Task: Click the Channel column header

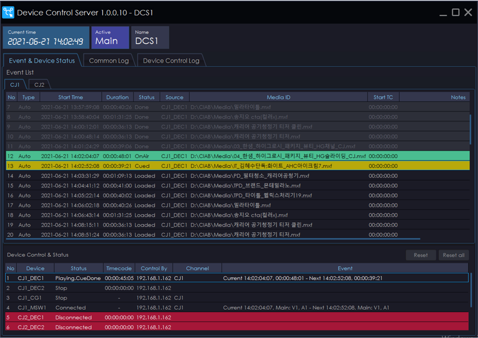Action: point(197,268)
